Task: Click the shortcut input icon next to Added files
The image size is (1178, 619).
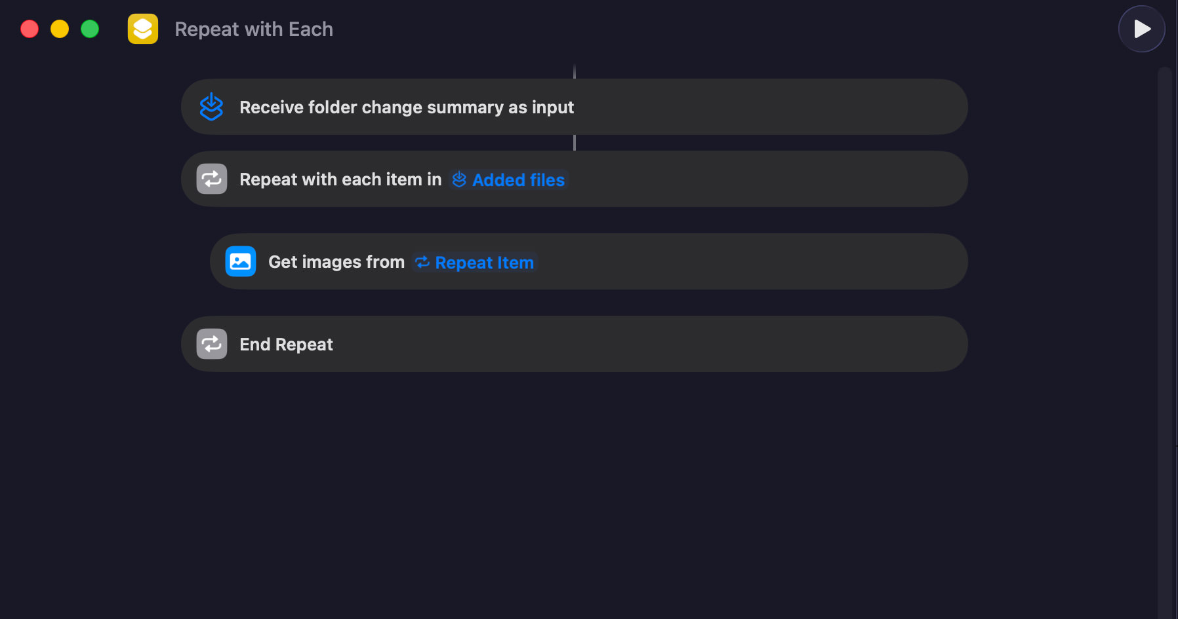Action: tap(458, 179)
